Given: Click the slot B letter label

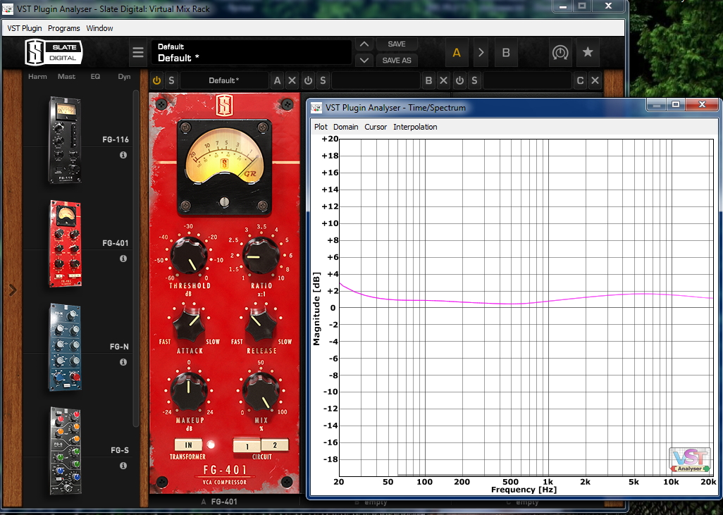Looking at the screenshot, I should [428, 80].
